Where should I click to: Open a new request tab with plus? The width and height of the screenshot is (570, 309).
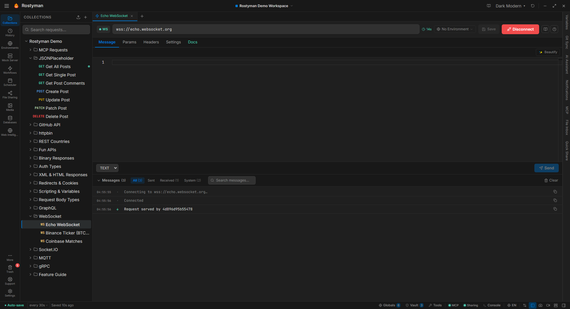coord(142,16)
